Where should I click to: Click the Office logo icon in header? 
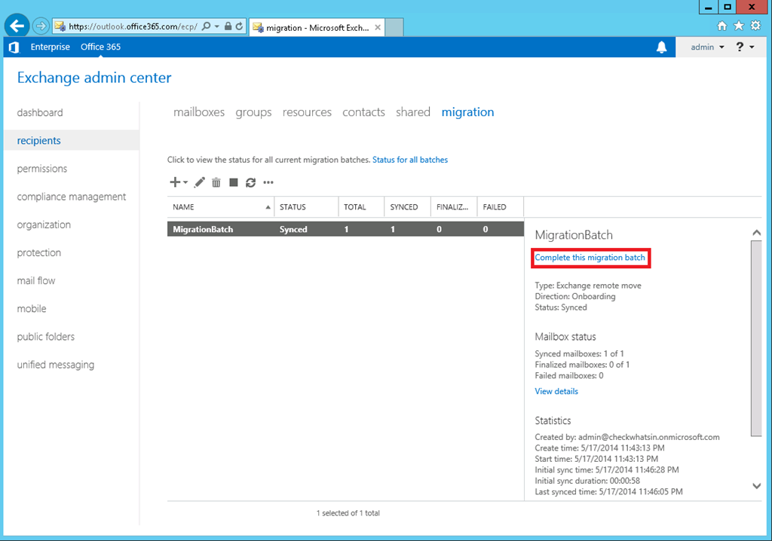(x=14, y=47)
